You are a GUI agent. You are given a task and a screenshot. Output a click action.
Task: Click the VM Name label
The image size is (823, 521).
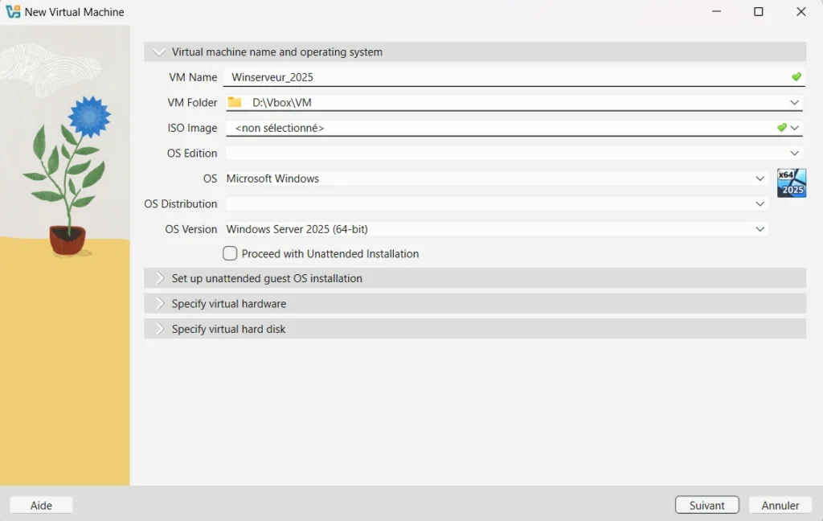[x=193, y=77]
